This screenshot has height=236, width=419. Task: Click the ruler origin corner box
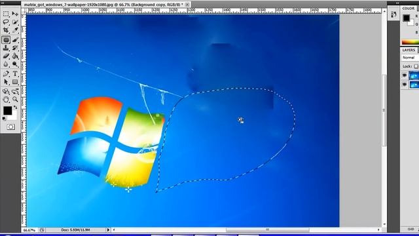click(x=24, y=11)
